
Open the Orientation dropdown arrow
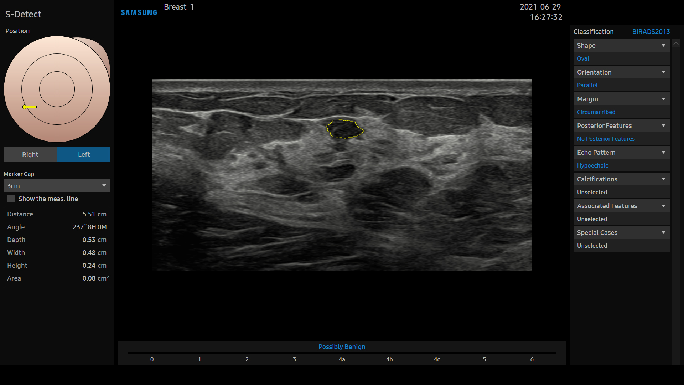[x=663, y=72]
